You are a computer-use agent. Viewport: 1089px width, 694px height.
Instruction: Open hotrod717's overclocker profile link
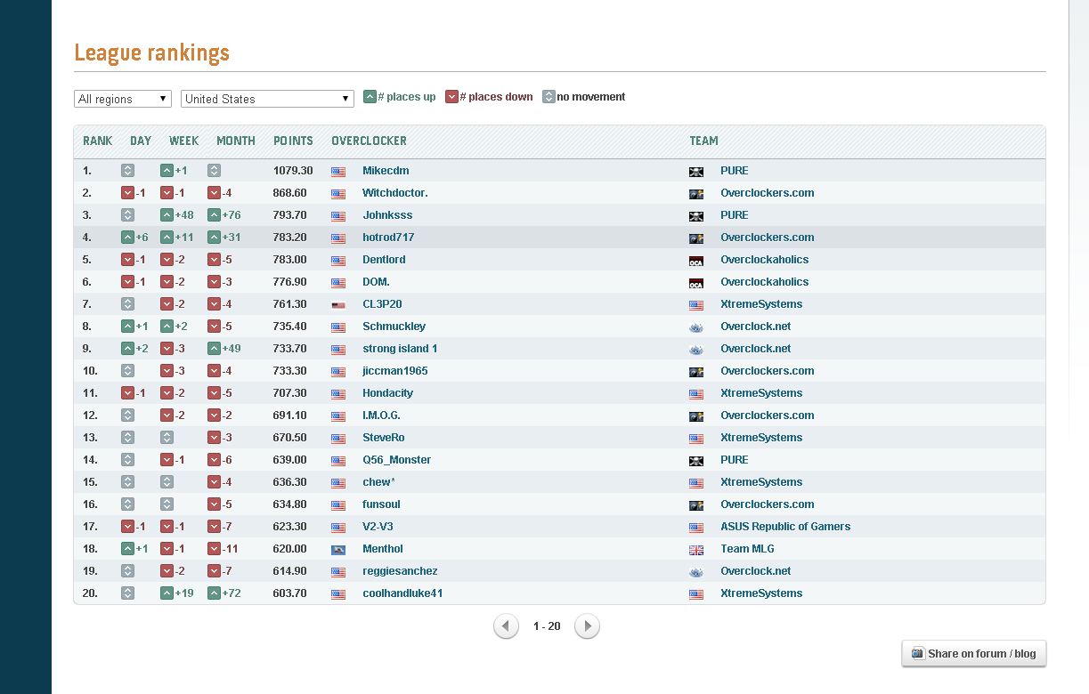(x=388, y=238)
